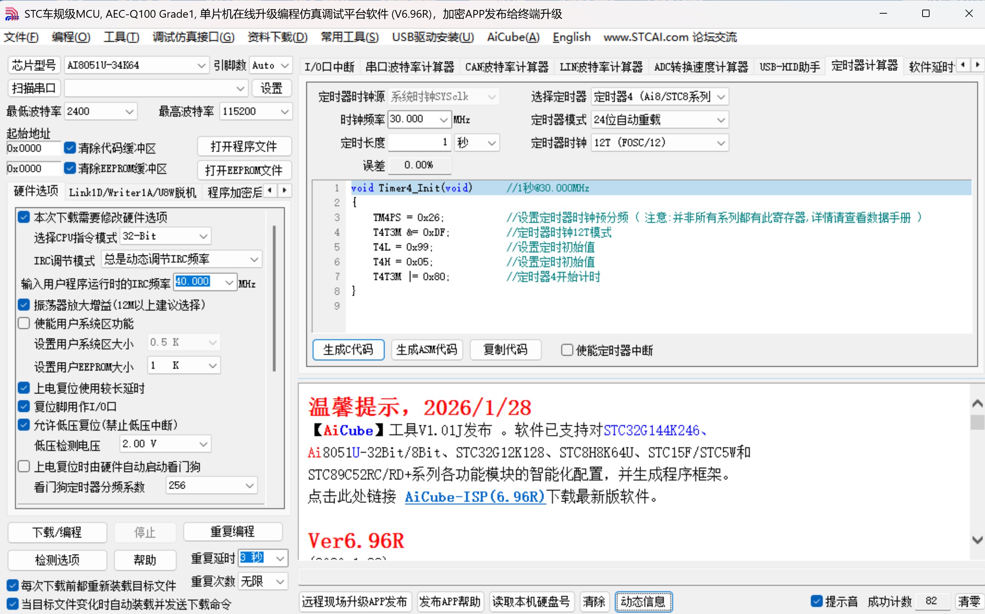This screenshot has height=614, width=985.
Task: Enable the 使能定时器中断 checkbox
Action: (x=567, y=350)
